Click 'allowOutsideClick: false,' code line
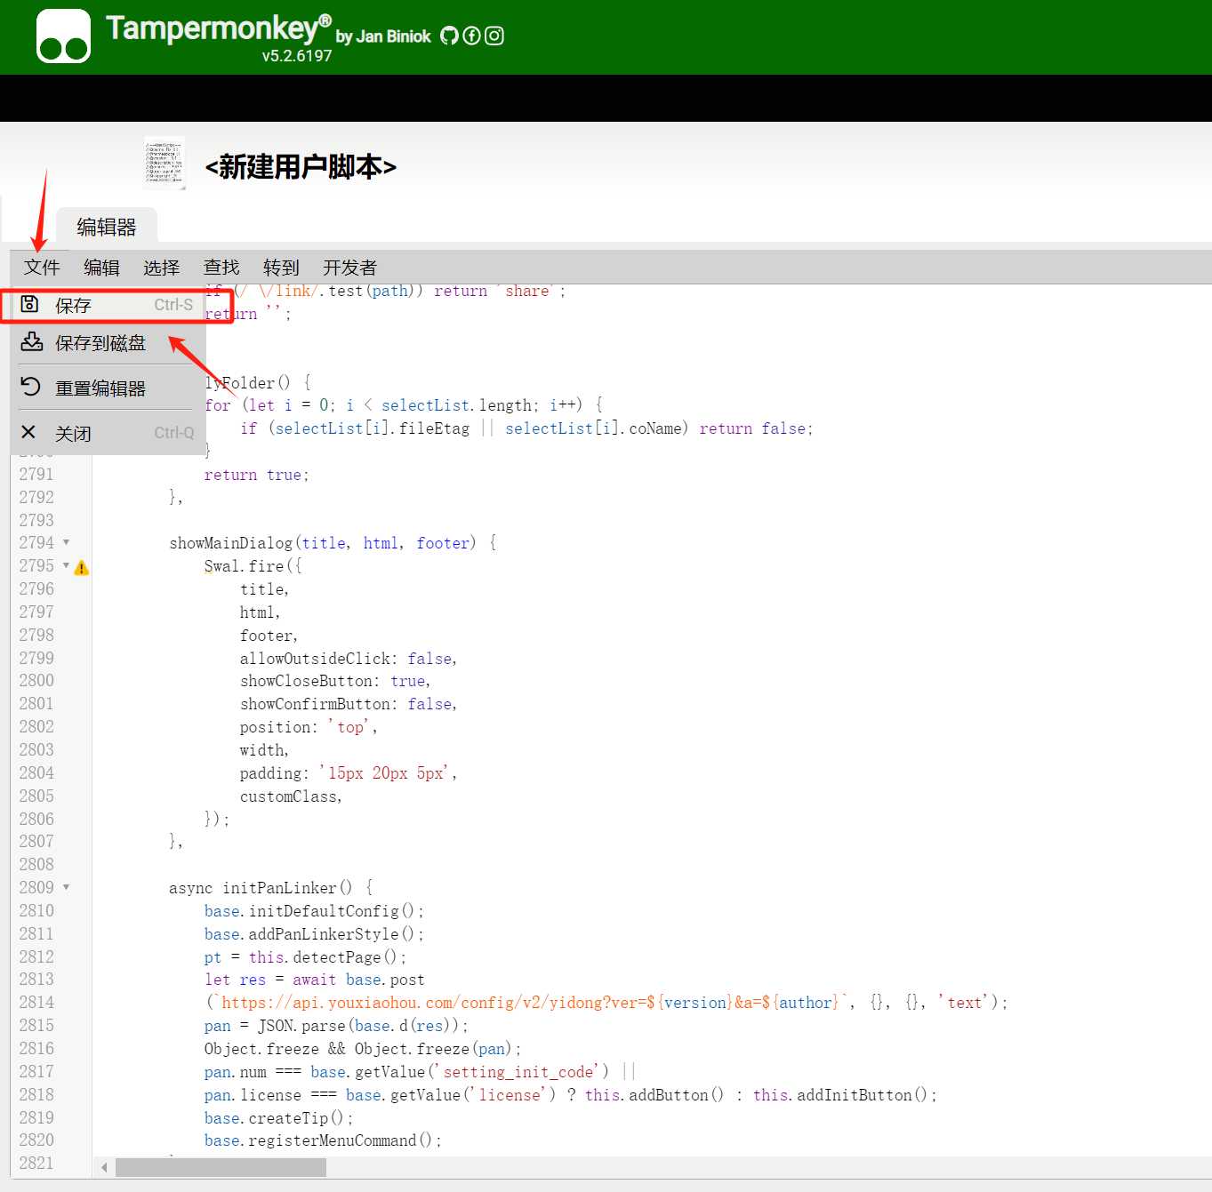The height and width of the screenshot is (1192, 1212). pyautogui.click(x=349, y=659)
